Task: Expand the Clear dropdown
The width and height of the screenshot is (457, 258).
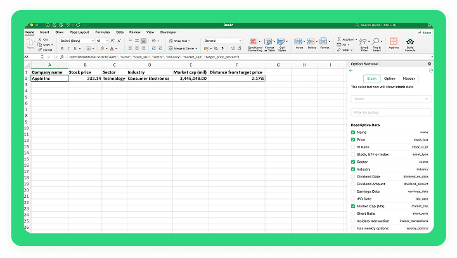Action: pos(352,50)
